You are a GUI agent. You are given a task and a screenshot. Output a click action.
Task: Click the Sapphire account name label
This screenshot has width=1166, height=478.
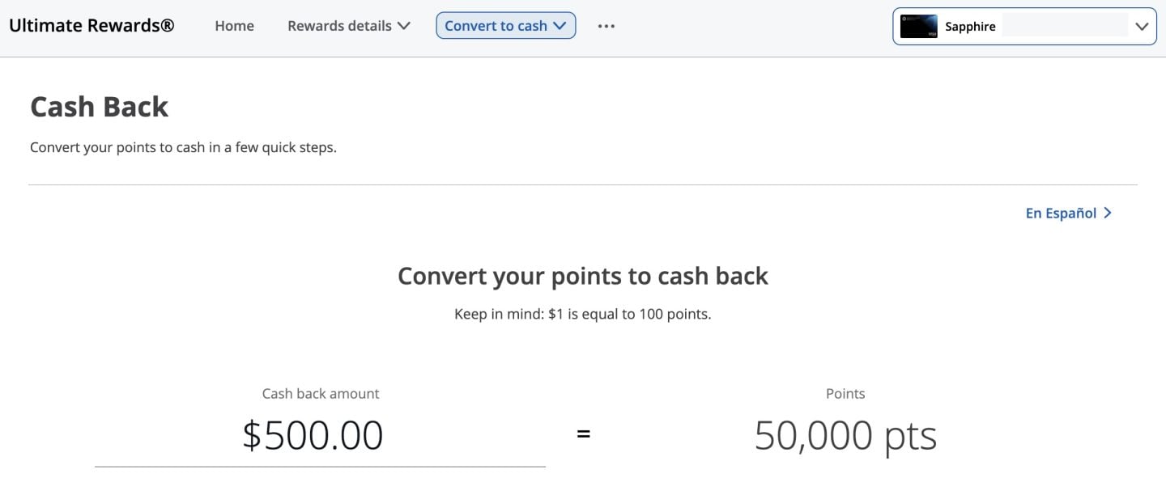tap(970, 27)
